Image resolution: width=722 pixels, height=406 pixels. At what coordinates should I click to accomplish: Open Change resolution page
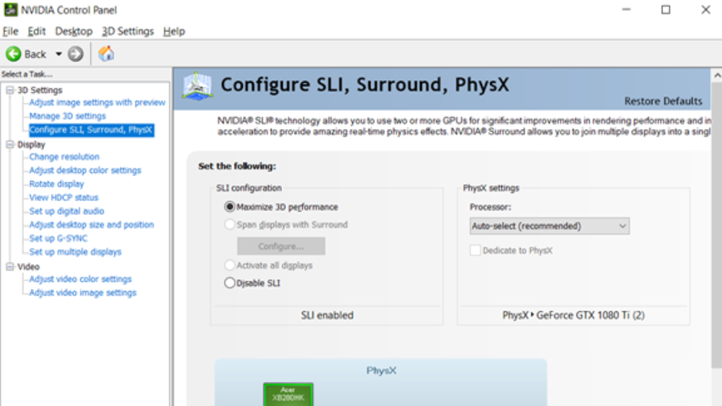[x=64, y=157]
